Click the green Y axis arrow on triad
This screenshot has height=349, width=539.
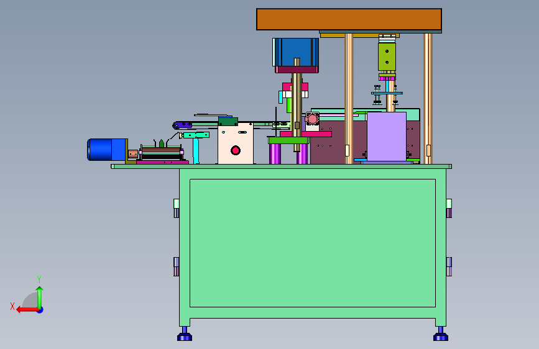point(40,297)
